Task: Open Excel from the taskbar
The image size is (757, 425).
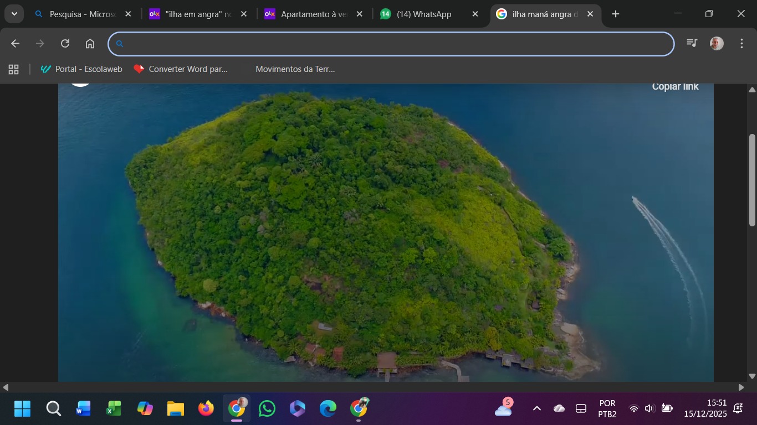Action: pos(114,409)
